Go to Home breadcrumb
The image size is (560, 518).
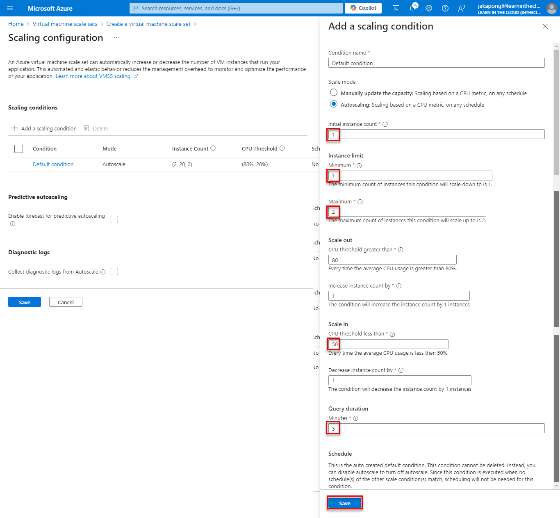[x=16, y=24]
